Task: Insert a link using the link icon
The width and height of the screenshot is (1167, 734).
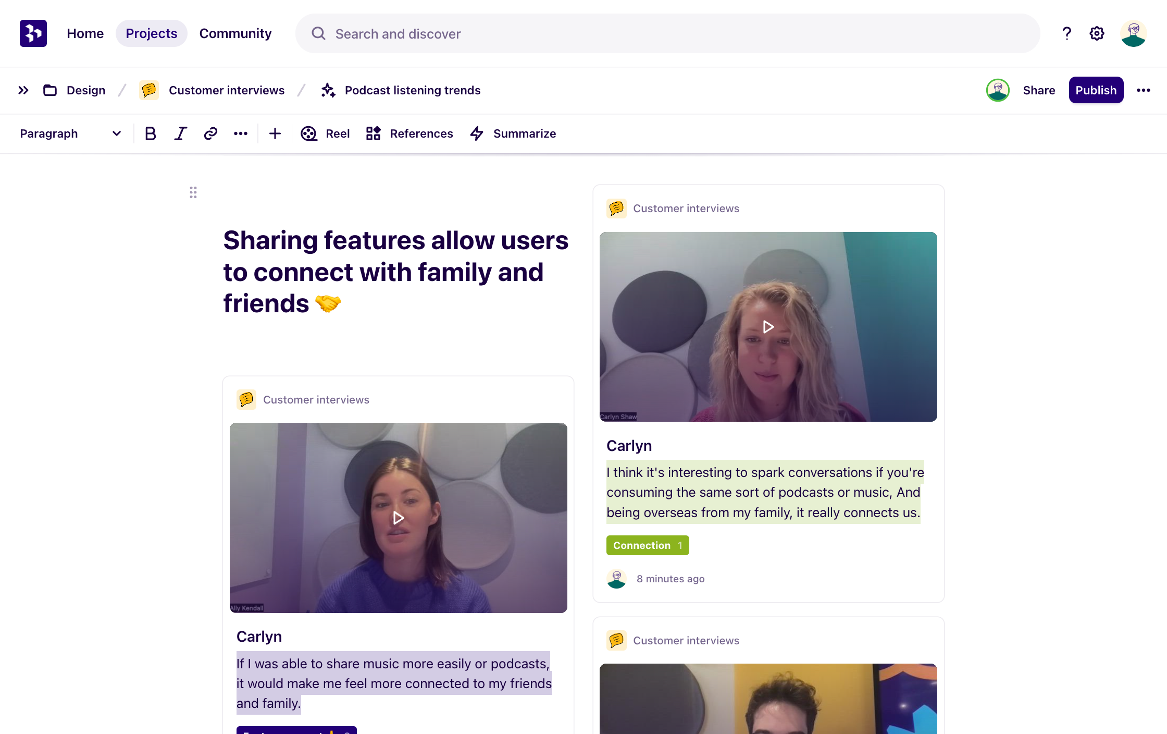Action: click(x=210, y=133)
